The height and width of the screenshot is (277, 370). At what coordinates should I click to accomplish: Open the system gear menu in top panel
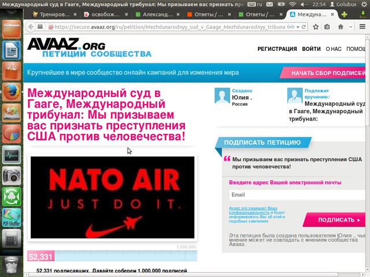tap(364, 4)
